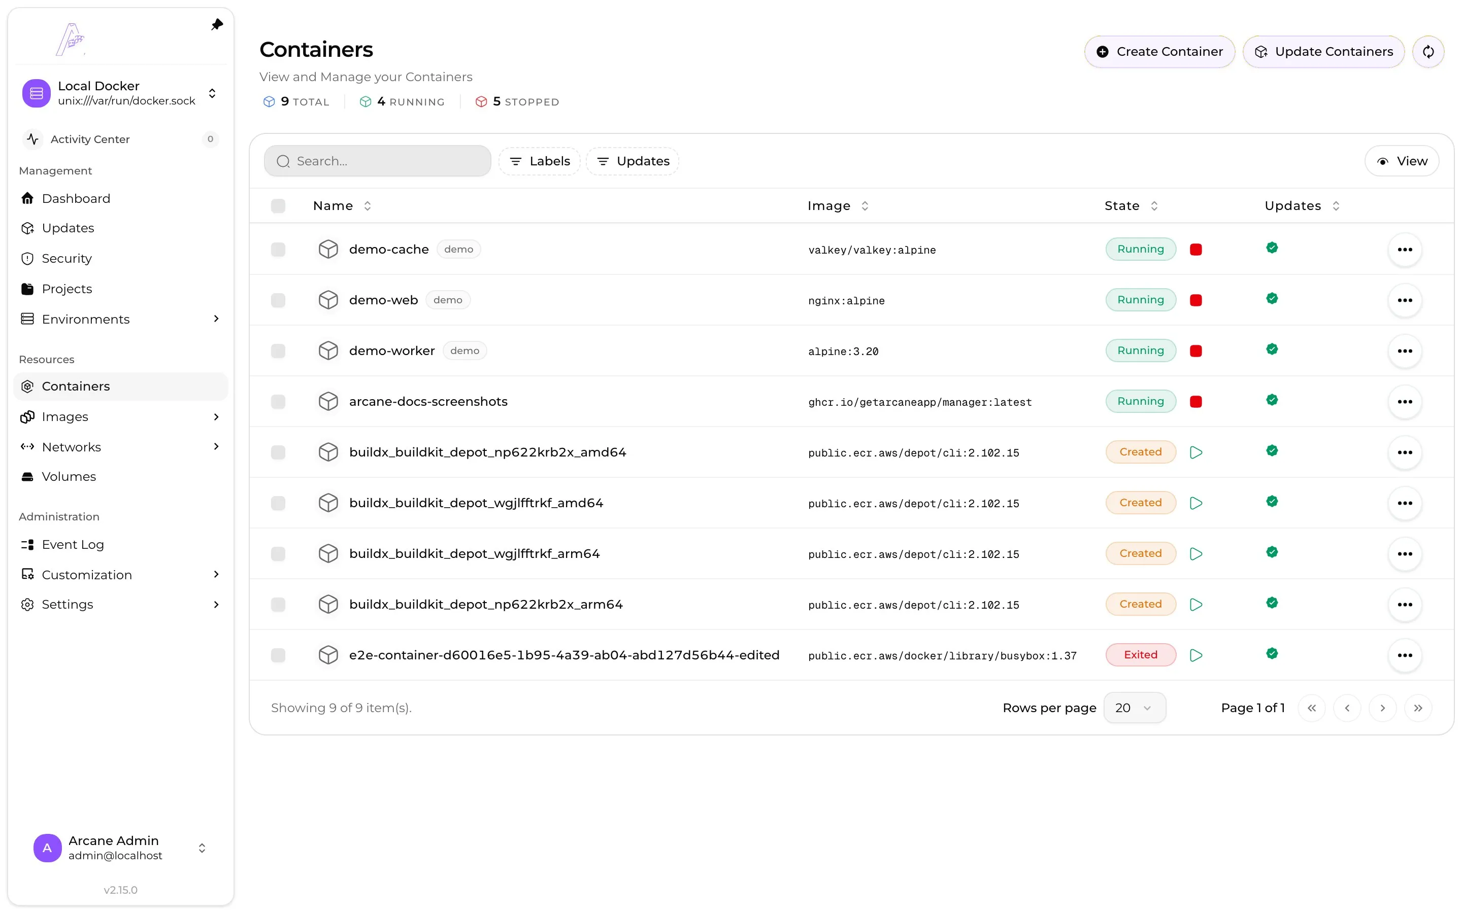Screen dimensions: 1462x913
Task: Open the rows per page dropdown
Action: point(1134,708)
